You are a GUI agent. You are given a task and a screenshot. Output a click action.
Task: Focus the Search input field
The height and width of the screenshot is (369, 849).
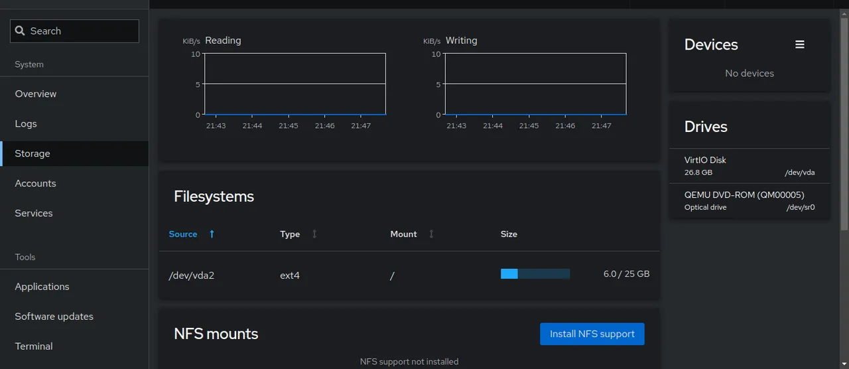[74, 31]
